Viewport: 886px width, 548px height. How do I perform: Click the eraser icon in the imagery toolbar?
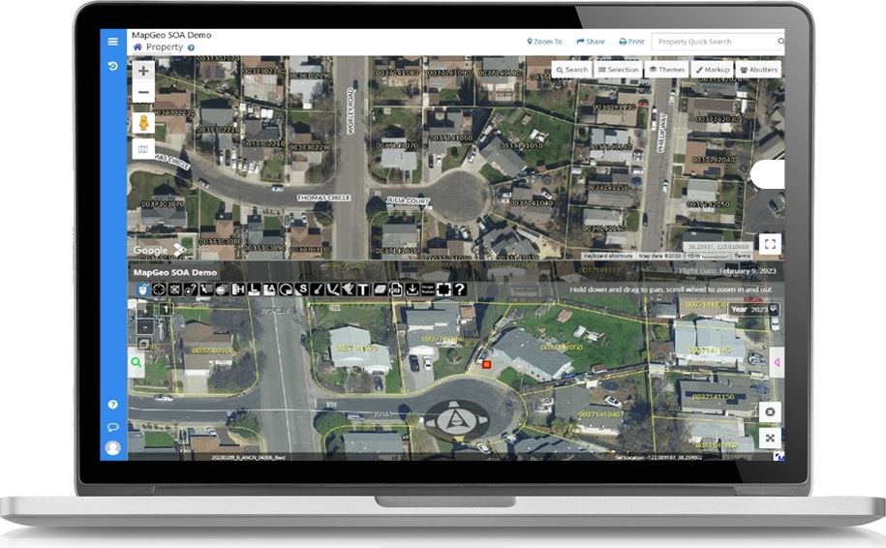(x=380, y=289)
